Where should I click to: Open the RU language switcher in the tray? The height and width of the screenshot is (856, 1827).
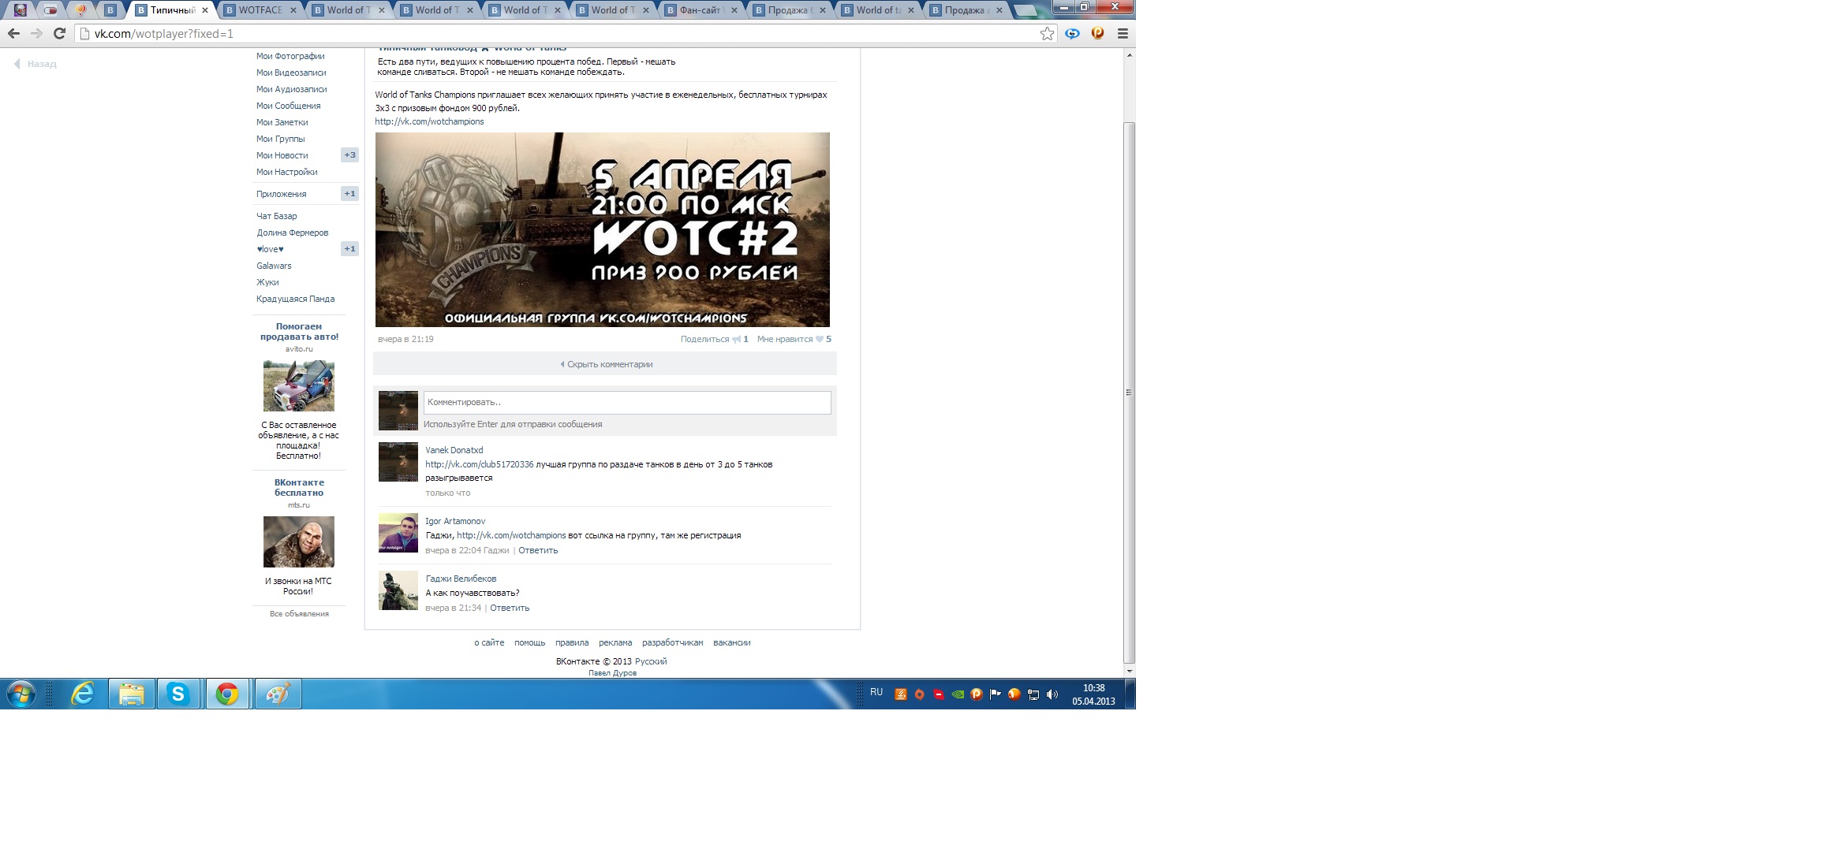pyautogui.click(x=876, y=692)
